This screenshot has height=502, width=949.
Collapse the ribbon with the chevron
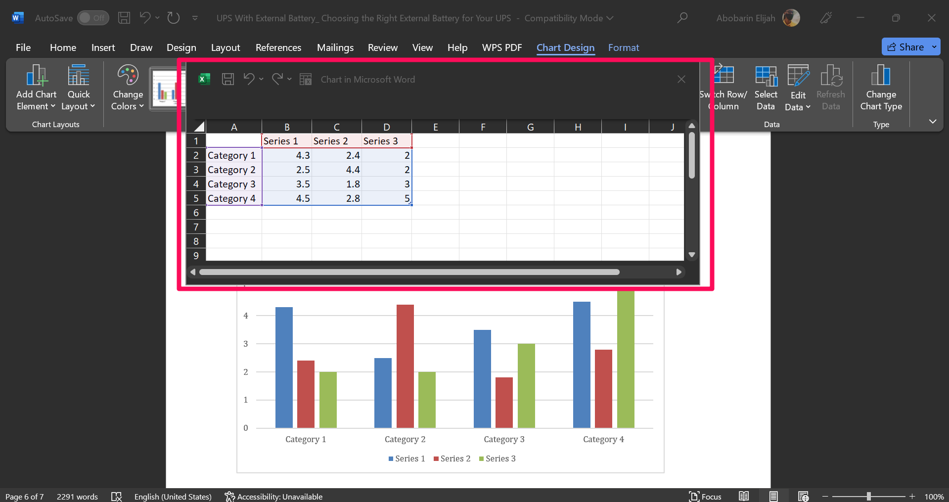[x=933, y=121]
